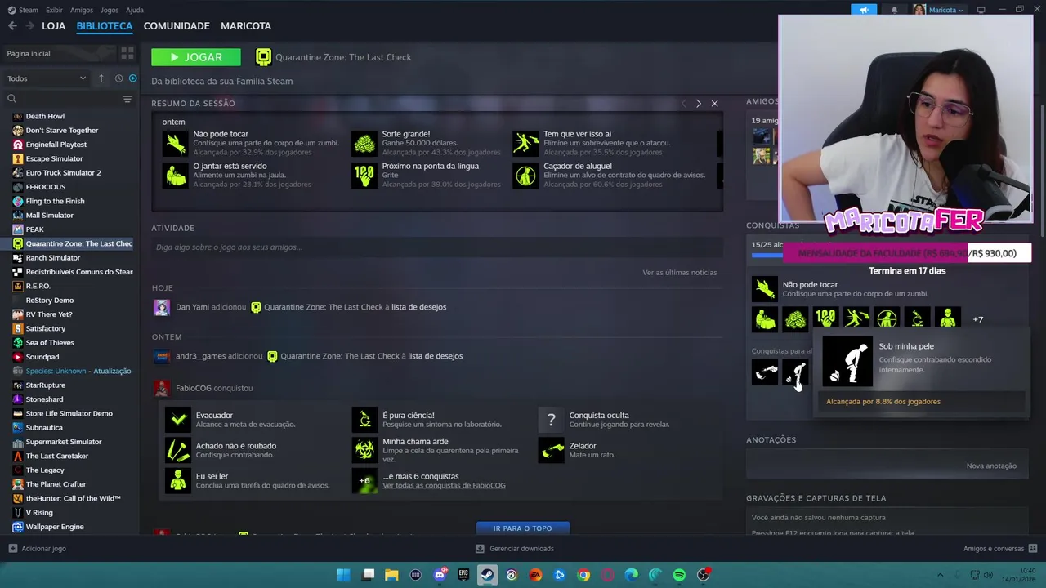This screenshot has width=1046, height=588.
Task: Open andr3_games's 'lista de desejos' link
Action: pos(435,356)
